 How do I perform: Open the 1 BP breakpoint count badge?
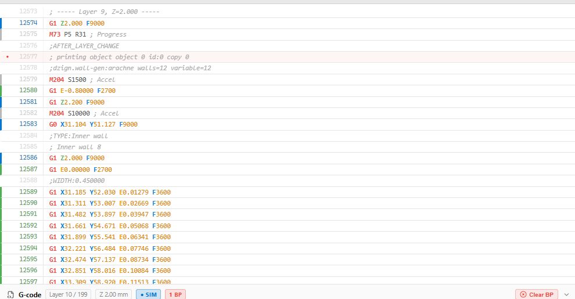point(175,294)
